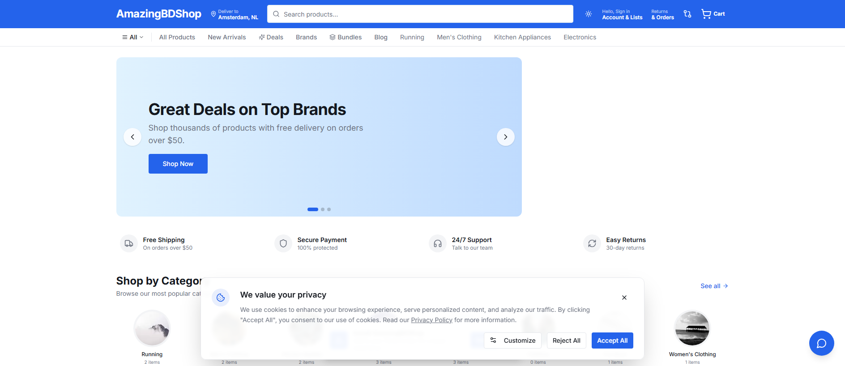Image resolution: width=845 pixels, height=366 pixels.
Task: Open Kitchen Appliances nav link
Action: [522, 37]
